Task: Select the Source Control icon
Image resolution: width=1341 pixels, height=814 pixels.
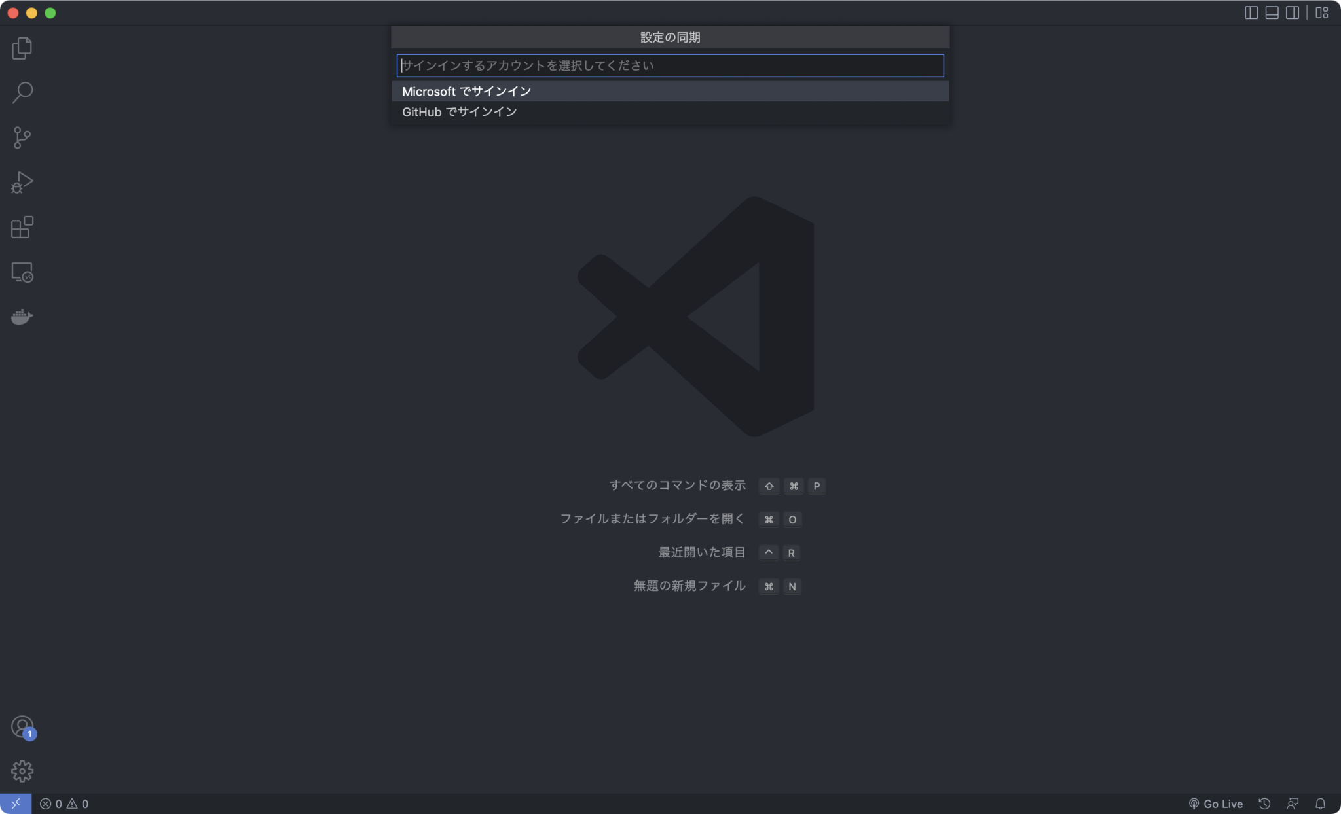Action: [22, 137]
